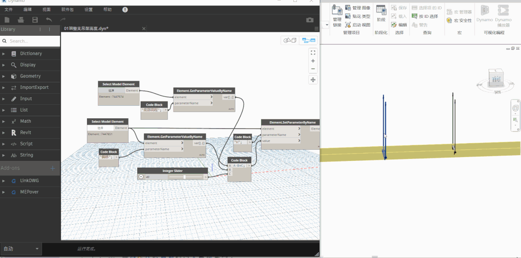Click the New file icon in Dynamo toolbar
The image size is (521, 258).
(7, 20)
